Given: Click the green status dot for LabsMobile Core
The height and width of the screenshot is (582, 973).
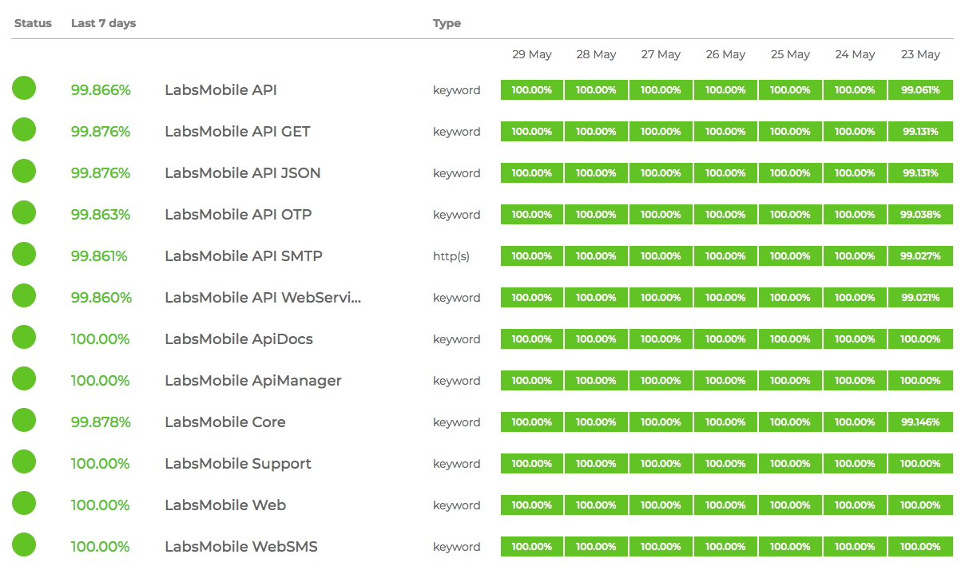Looking at the screenshot, I should 24,420.
